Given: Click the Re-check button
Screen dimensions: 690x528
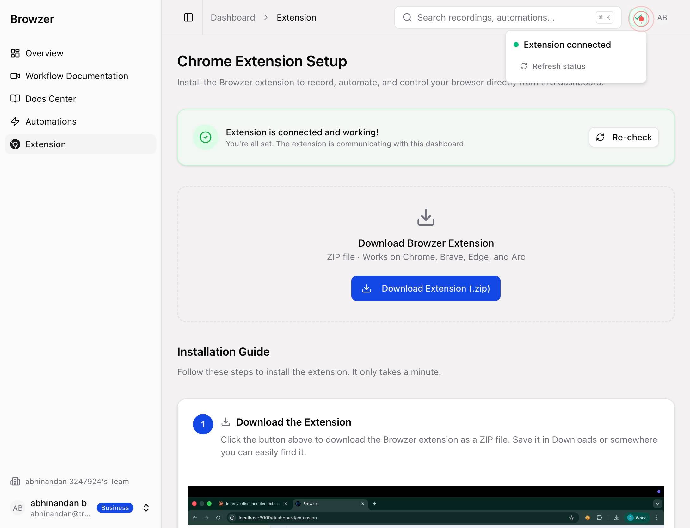Looking at the screenshot, I should 624,137.
